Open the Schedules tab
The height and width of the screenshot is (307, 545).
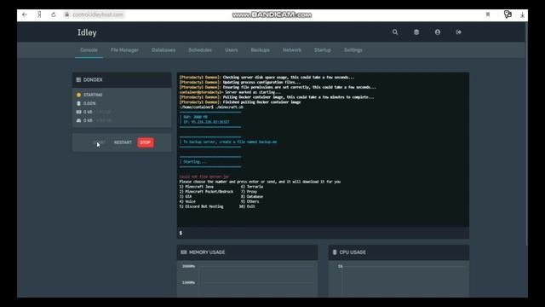pyautogui.click(x=200, y=50)
